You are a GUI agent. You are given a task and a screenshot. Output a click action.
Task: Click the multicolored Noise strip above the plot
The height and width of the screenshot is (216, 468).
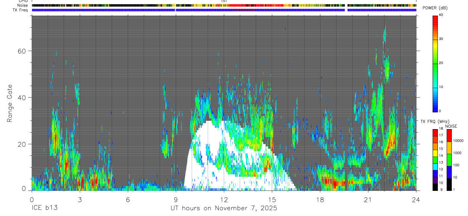pos(224,5)
